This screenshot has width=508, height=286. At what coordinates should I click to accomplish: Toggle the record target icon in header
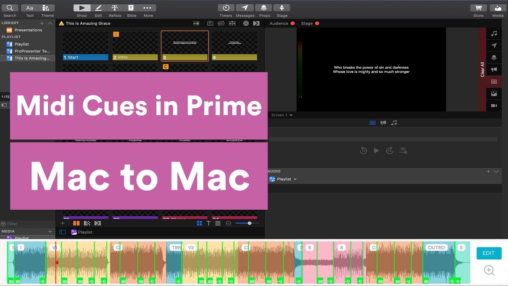pos(246,23)
